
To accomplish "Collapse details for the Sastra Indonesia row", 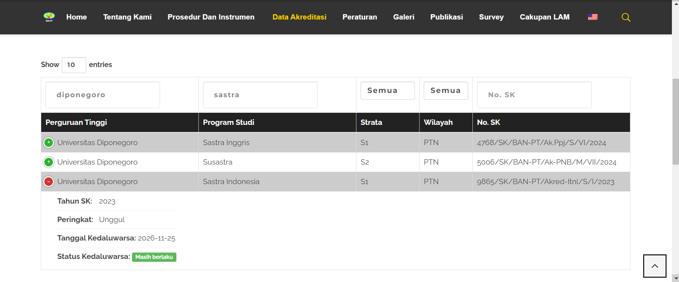I will 48,181.
